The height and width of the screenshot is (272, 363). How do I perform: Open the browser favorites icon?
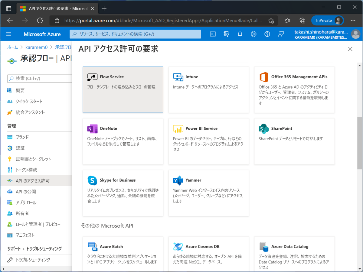click(x=287, y=20)
